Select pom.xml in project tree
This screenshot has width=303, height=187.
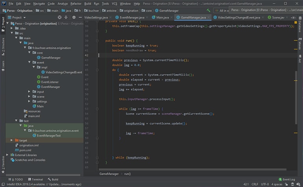pyautogui.click(x=25, y=150)
